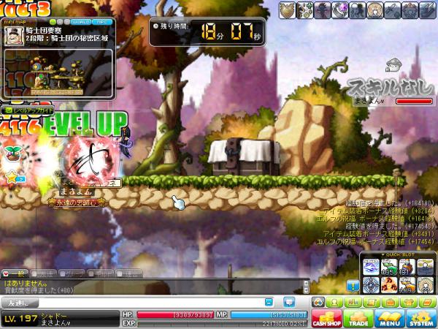The height and width of the screenshot is (329, 438).
Task: Click the NPC portrait in minimap
Action: click(x=14, y=36)
